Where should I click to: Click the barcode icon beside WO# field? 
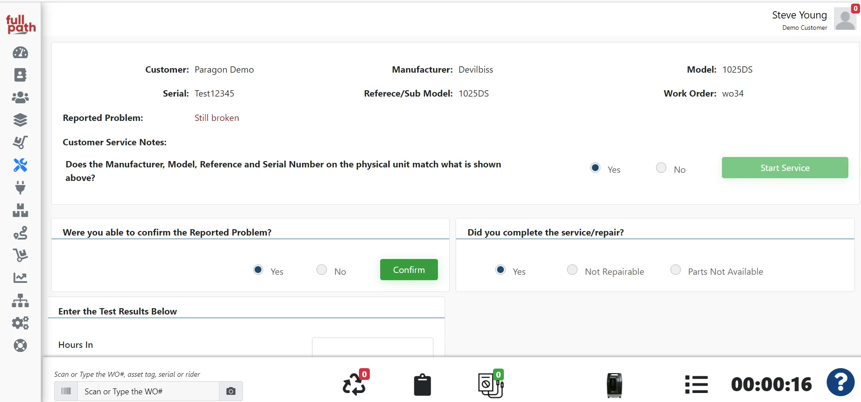[66, 391]
